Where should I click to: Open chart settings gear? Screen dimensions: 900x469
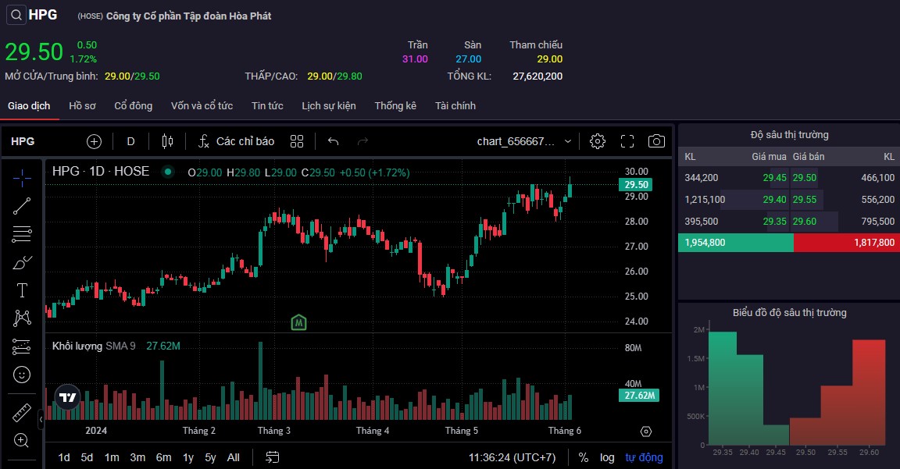tap(598, 141)
